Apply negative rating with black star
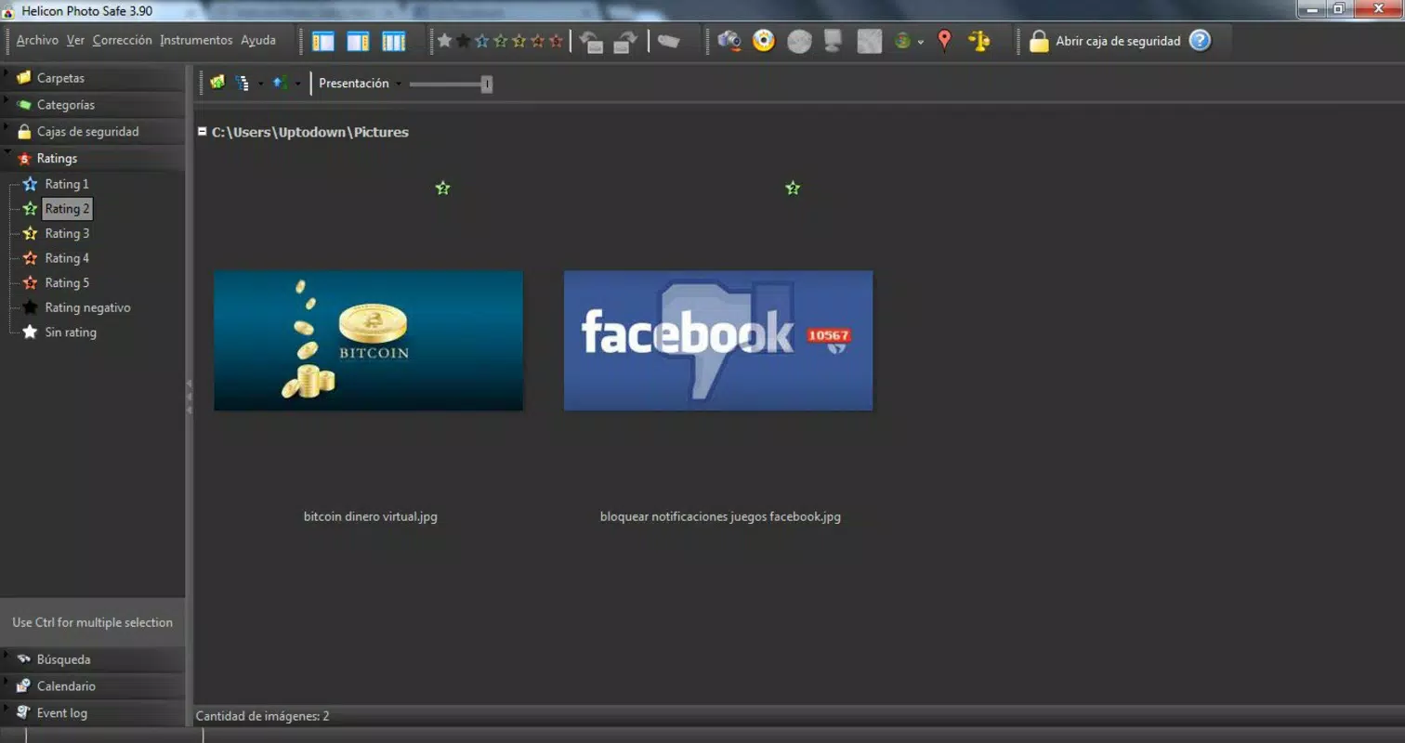Viewport: 1405px width, 743px height. coord(463,41)
